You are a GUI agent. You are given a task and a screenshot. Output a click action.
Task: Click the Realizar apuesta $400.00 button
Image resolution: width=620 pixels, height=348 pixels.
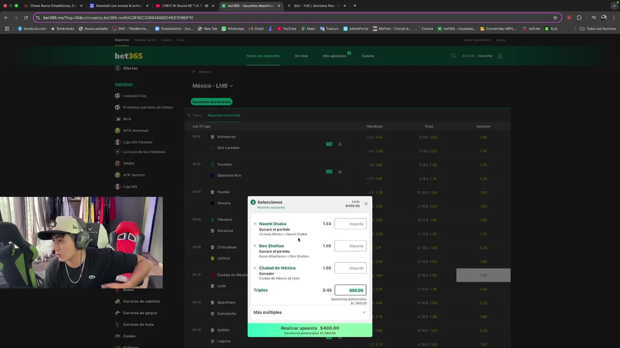pyautogui.click(x=310, y=330)
